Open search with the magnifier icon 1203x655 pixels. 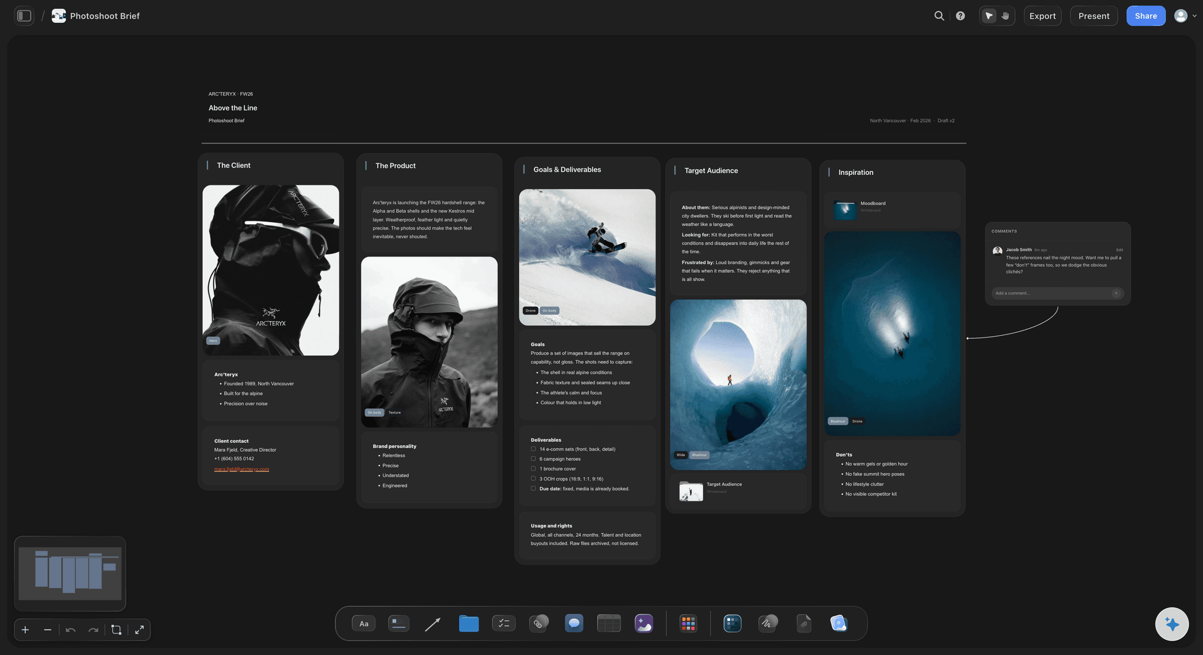click(939, 16)
